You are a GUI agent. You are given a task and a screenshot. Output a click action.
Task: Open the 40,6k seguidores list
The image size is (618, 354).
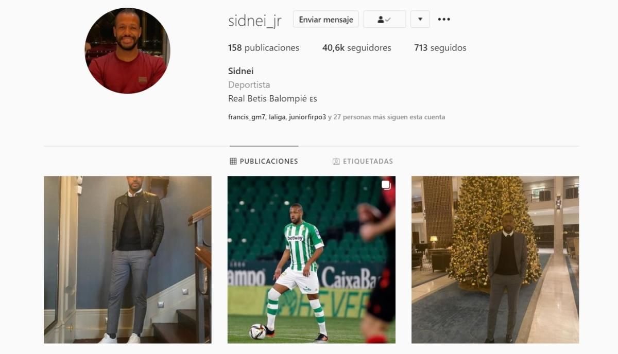pos(357,48)
